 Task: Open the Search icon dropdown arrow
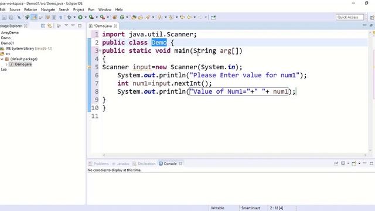153,17
